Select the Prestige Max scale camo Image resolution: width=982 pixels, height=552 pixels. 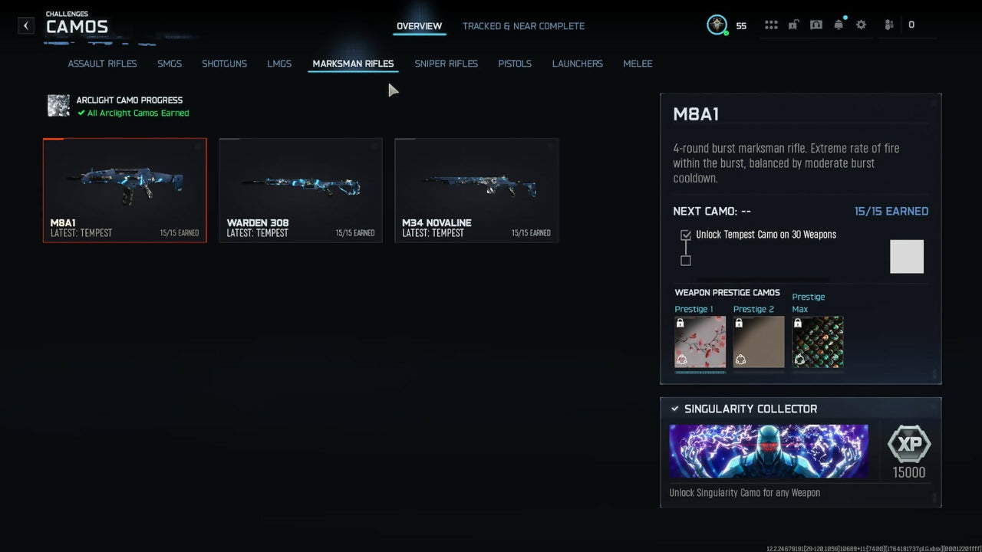[817, 342]
